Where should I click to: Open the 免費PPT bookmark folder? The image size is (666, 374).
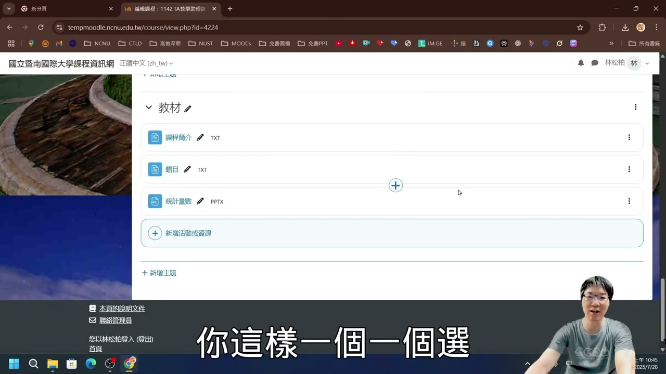(313, 44)
